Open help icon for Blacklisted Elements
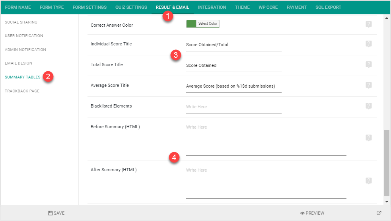This screenshot has width=391, height=221. (369, 106)
